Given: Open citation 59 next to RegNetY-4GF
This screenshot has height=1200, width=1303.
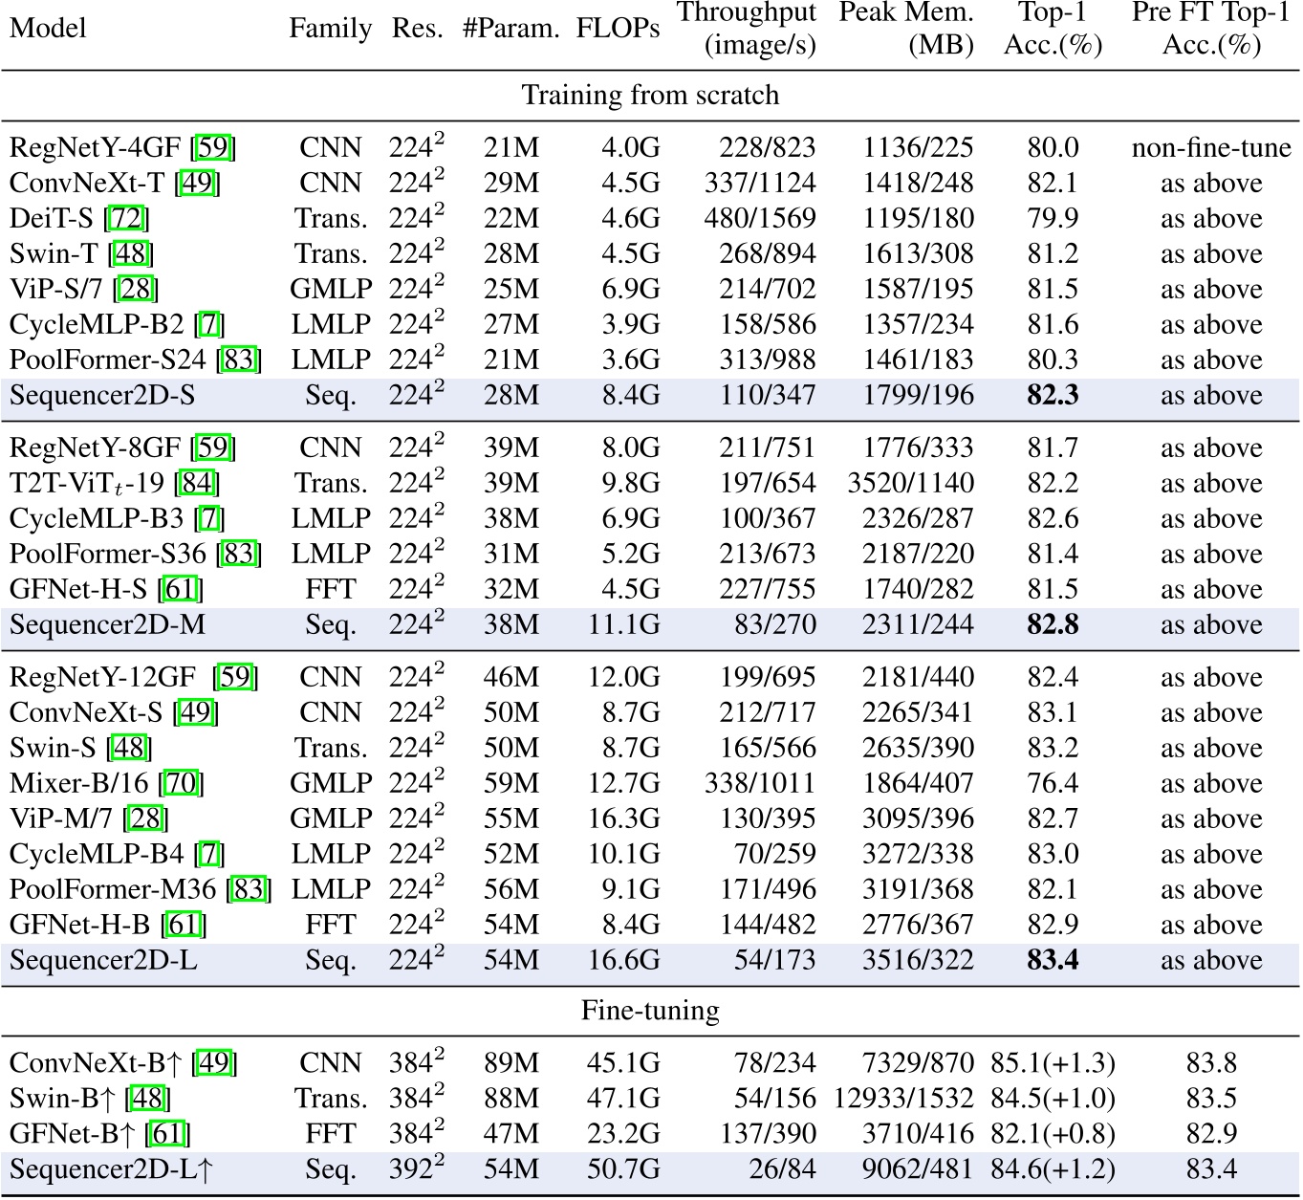Looking at the screenshot, I should [x=214, y=148].
